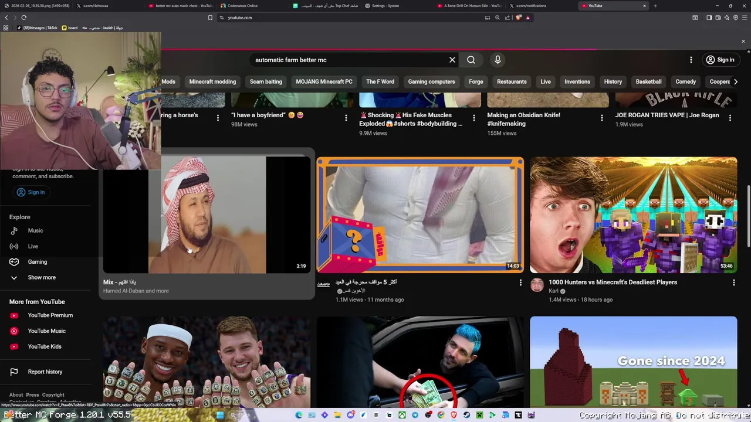This screenshot has width=751, height=422.
Task: Open options menu for Arabic 14:03 video
Action: click(520, 283)
